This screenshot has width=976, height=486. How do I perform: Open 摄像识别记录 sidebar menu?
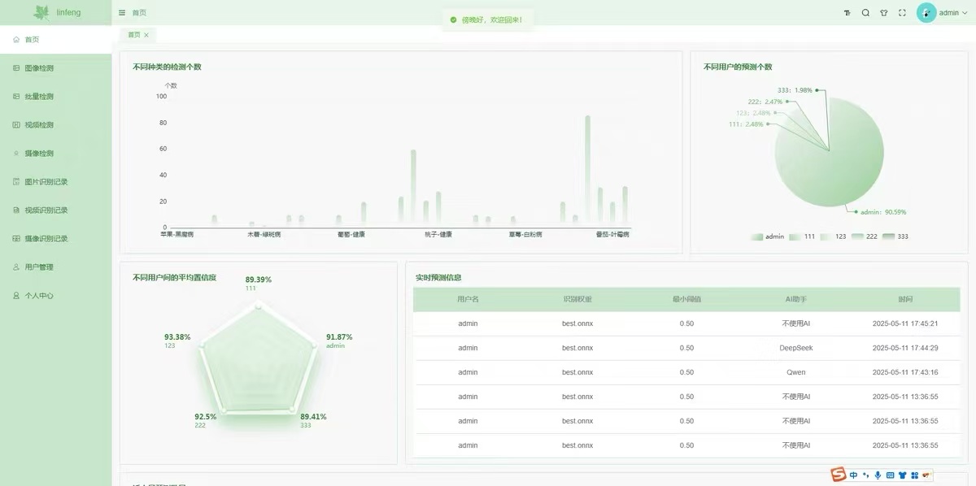point(55,239)
